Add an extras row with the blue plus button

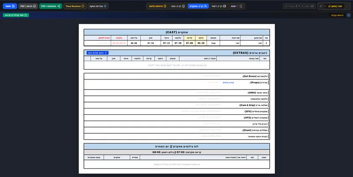pos(98,53)
